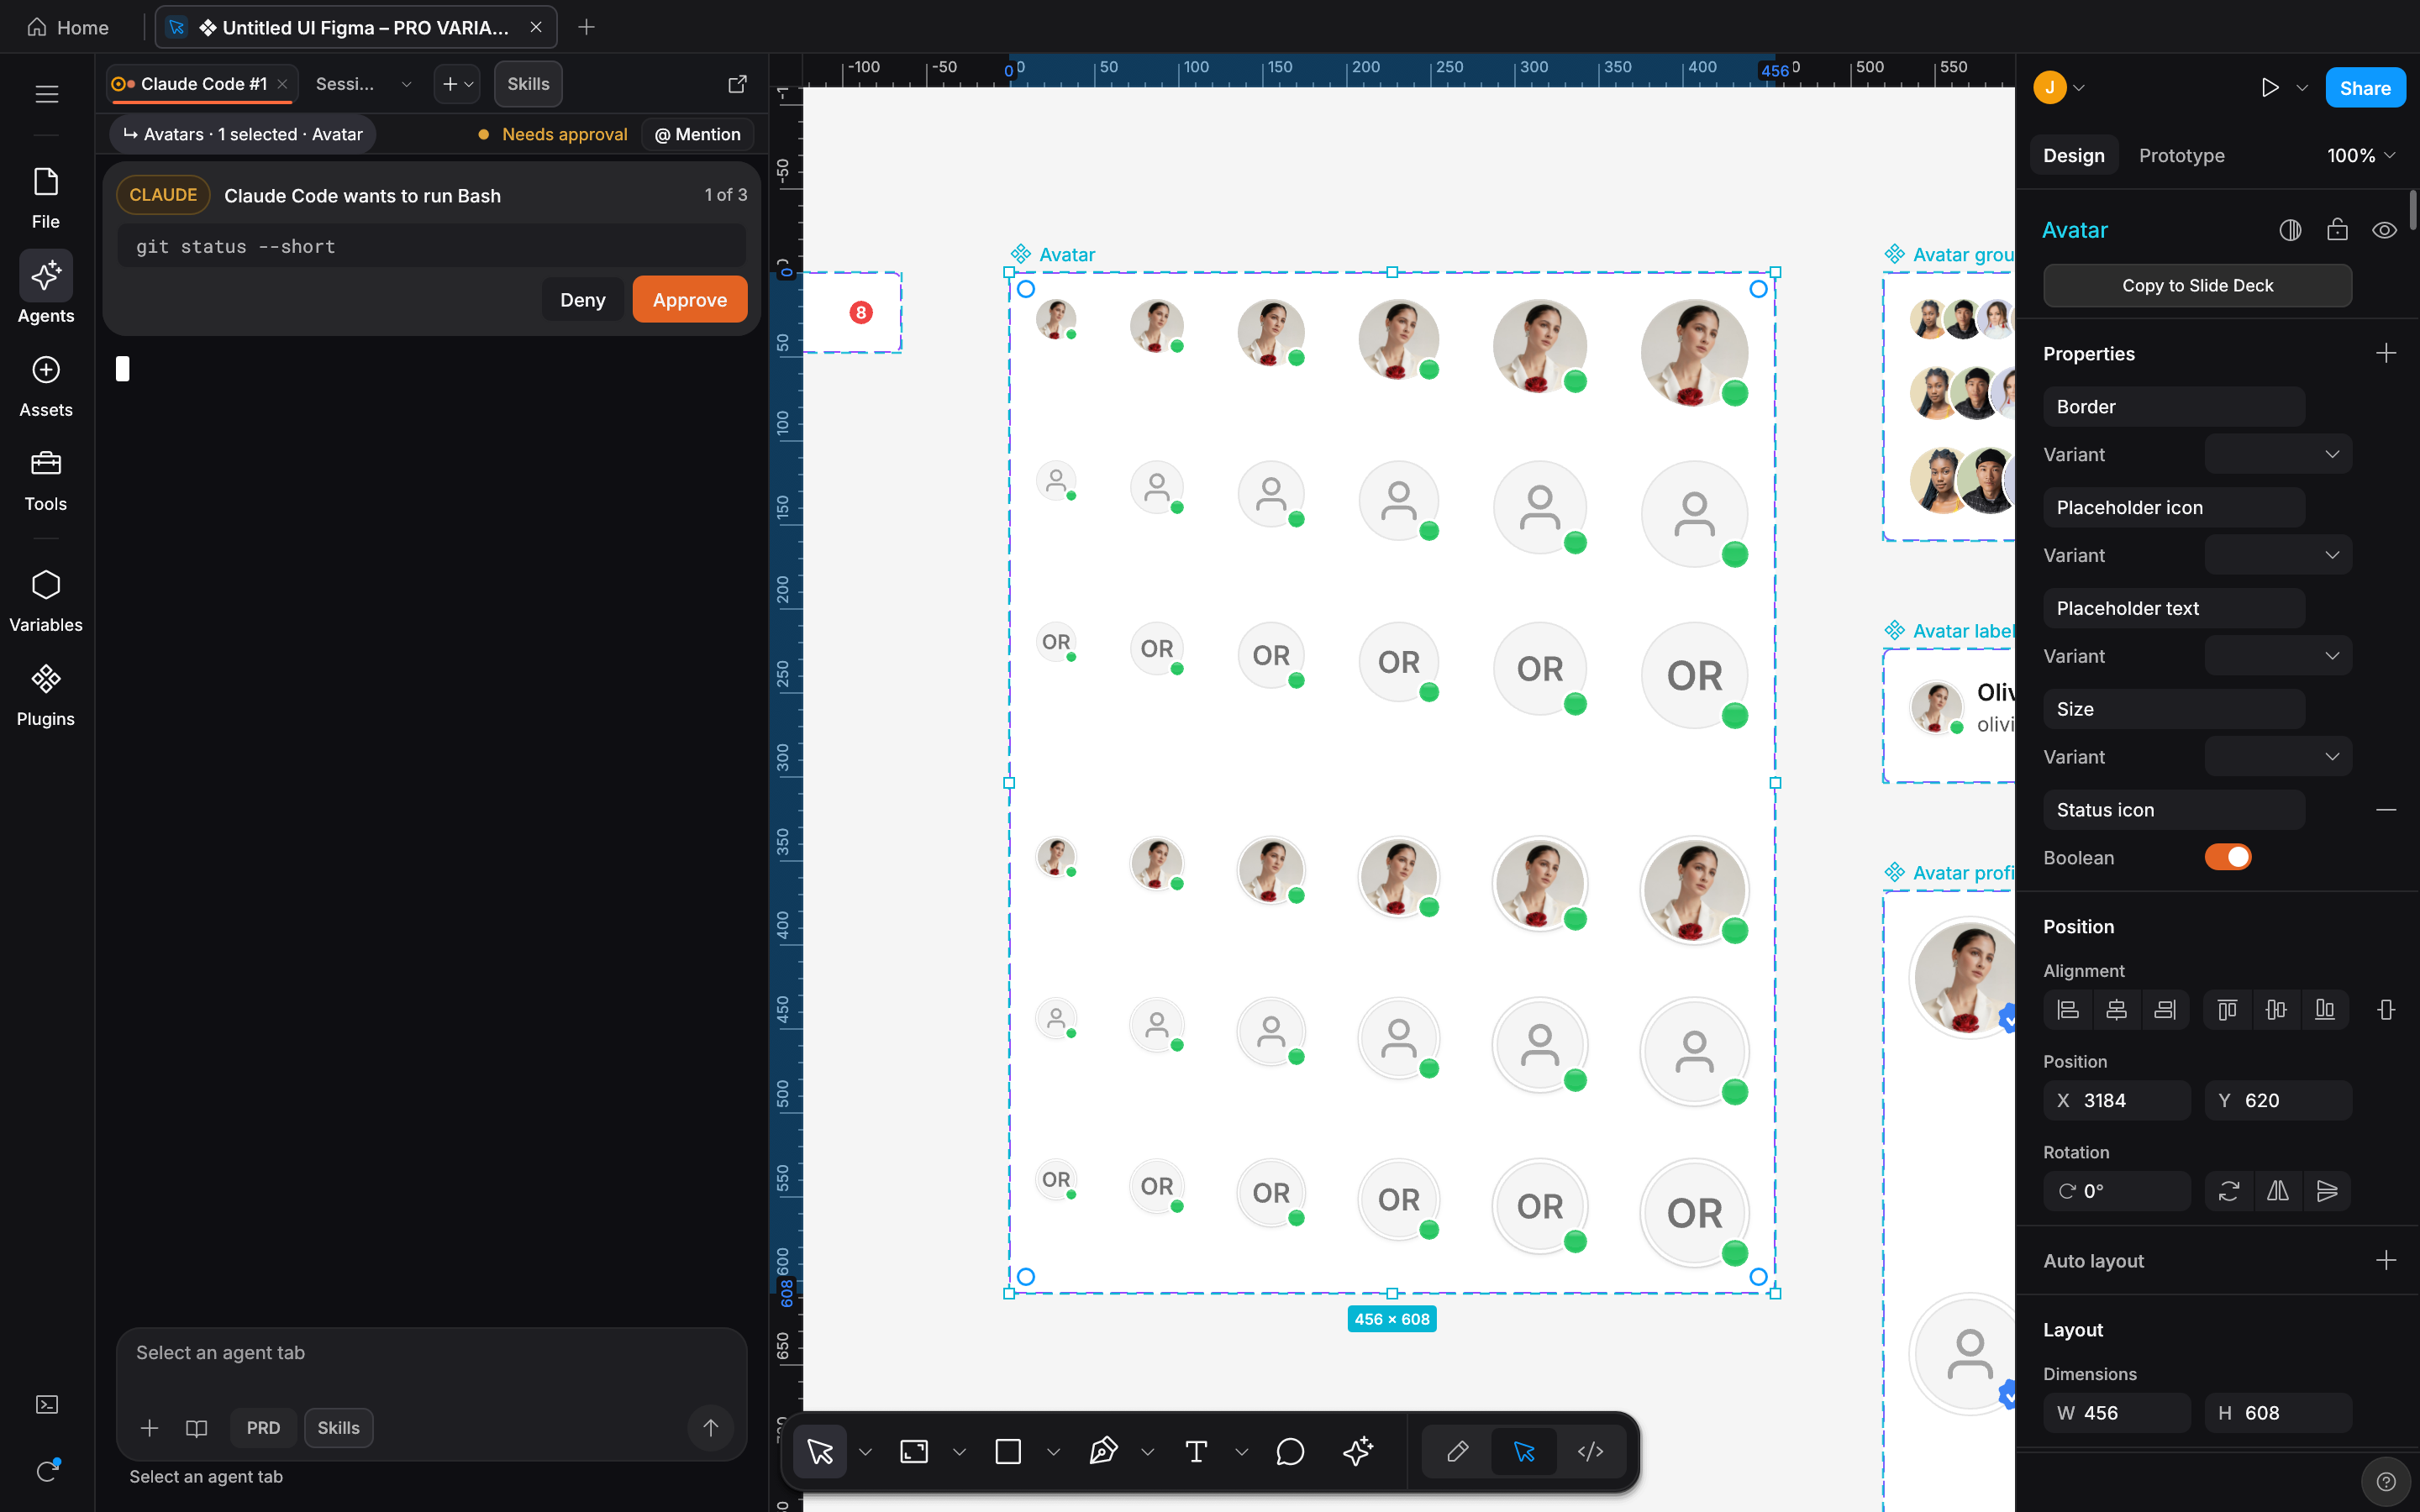Switch to Dev Mode code icon
The width and height of the screenshot is (2420, 1512).
click(1590, 1451)
